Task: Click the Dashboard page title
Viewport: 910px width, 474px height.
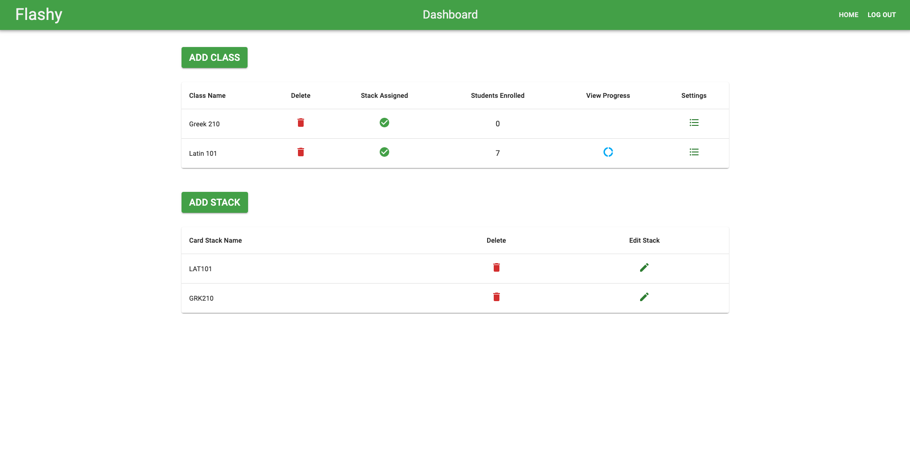Action: [450, 15]
